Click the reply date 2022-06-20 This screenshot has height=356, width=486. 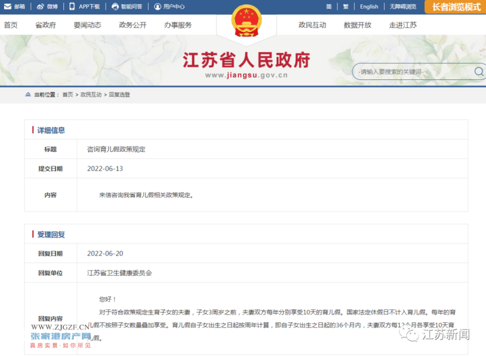click(105, 254)
